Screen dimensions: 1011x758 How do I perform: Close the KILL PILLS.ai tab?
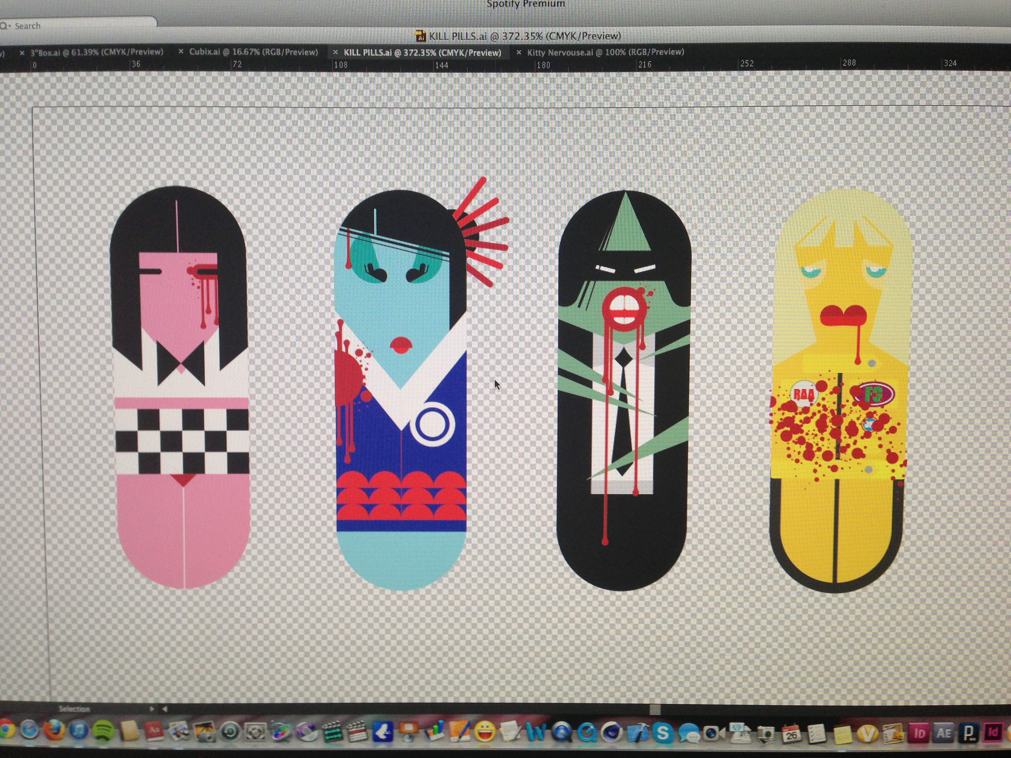tap(335, 53)
